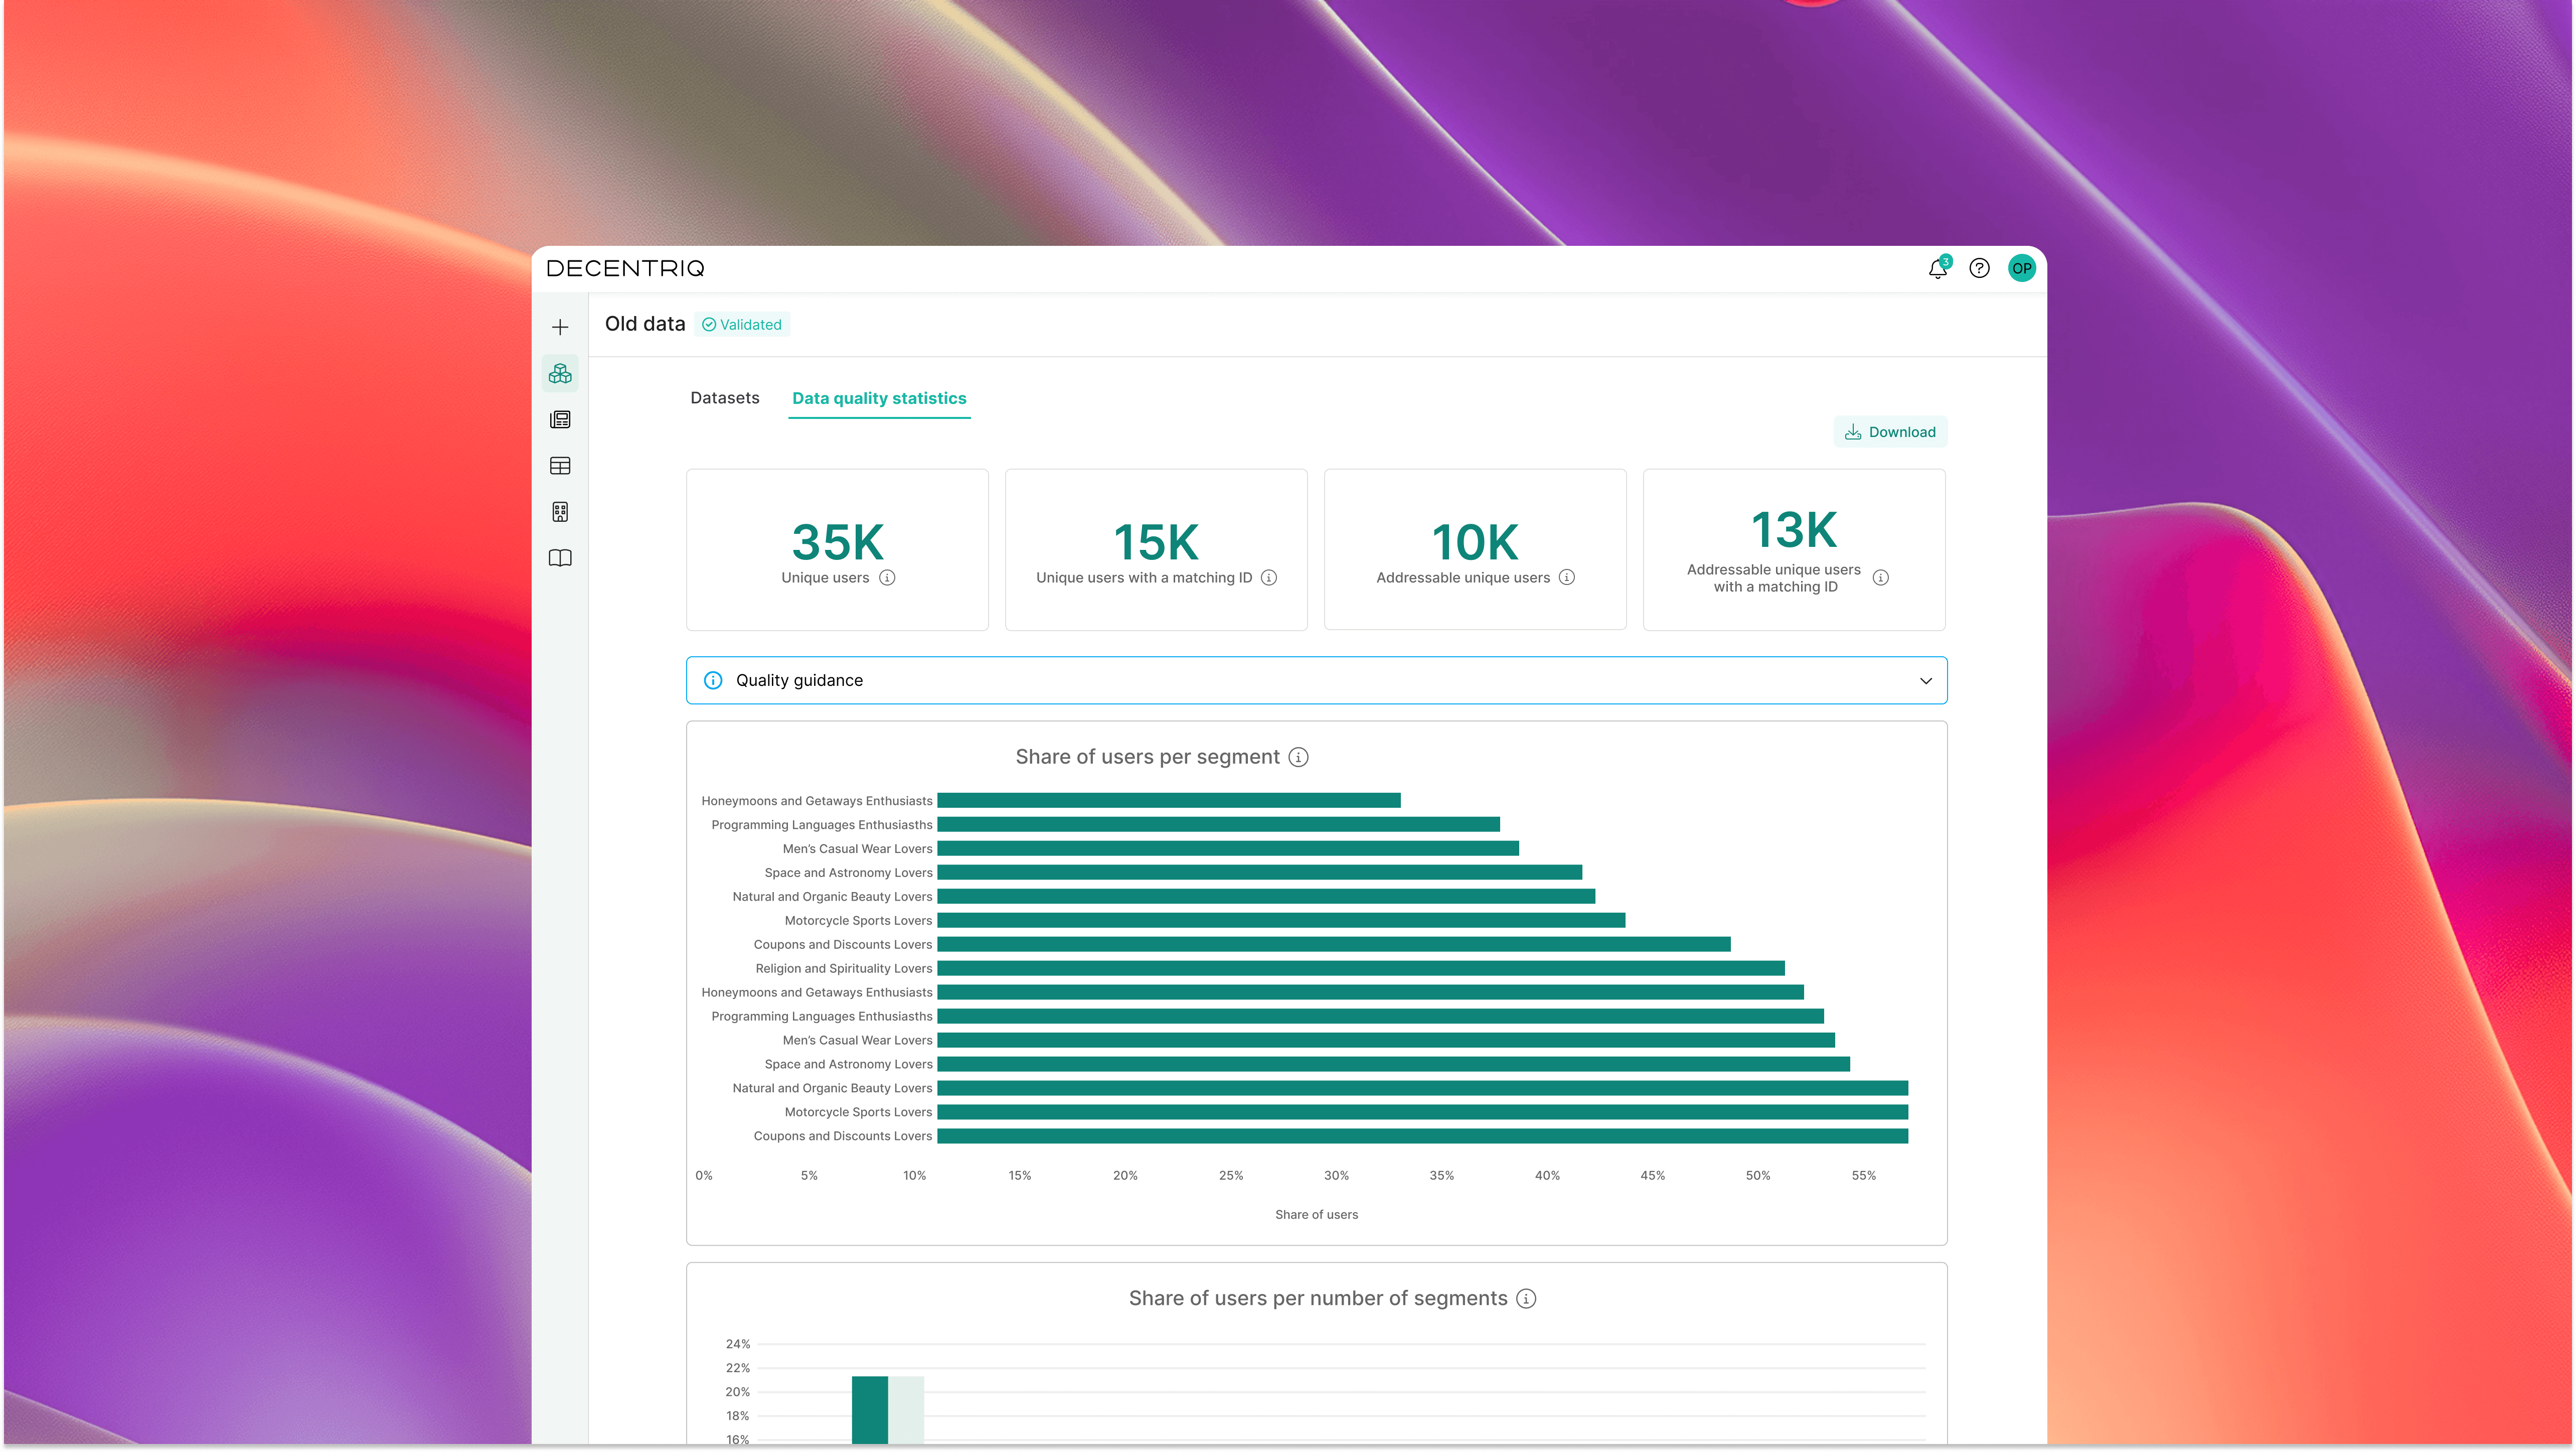Switch to the Datasets tab
The height and width of the screenshot is (1452, 2576).
[x=724, y=398]
